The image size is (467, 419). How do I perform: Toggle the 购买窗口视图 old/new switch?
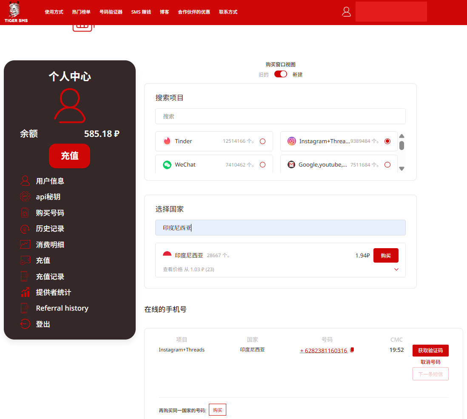pyautogui.click(x=281, y=74)
